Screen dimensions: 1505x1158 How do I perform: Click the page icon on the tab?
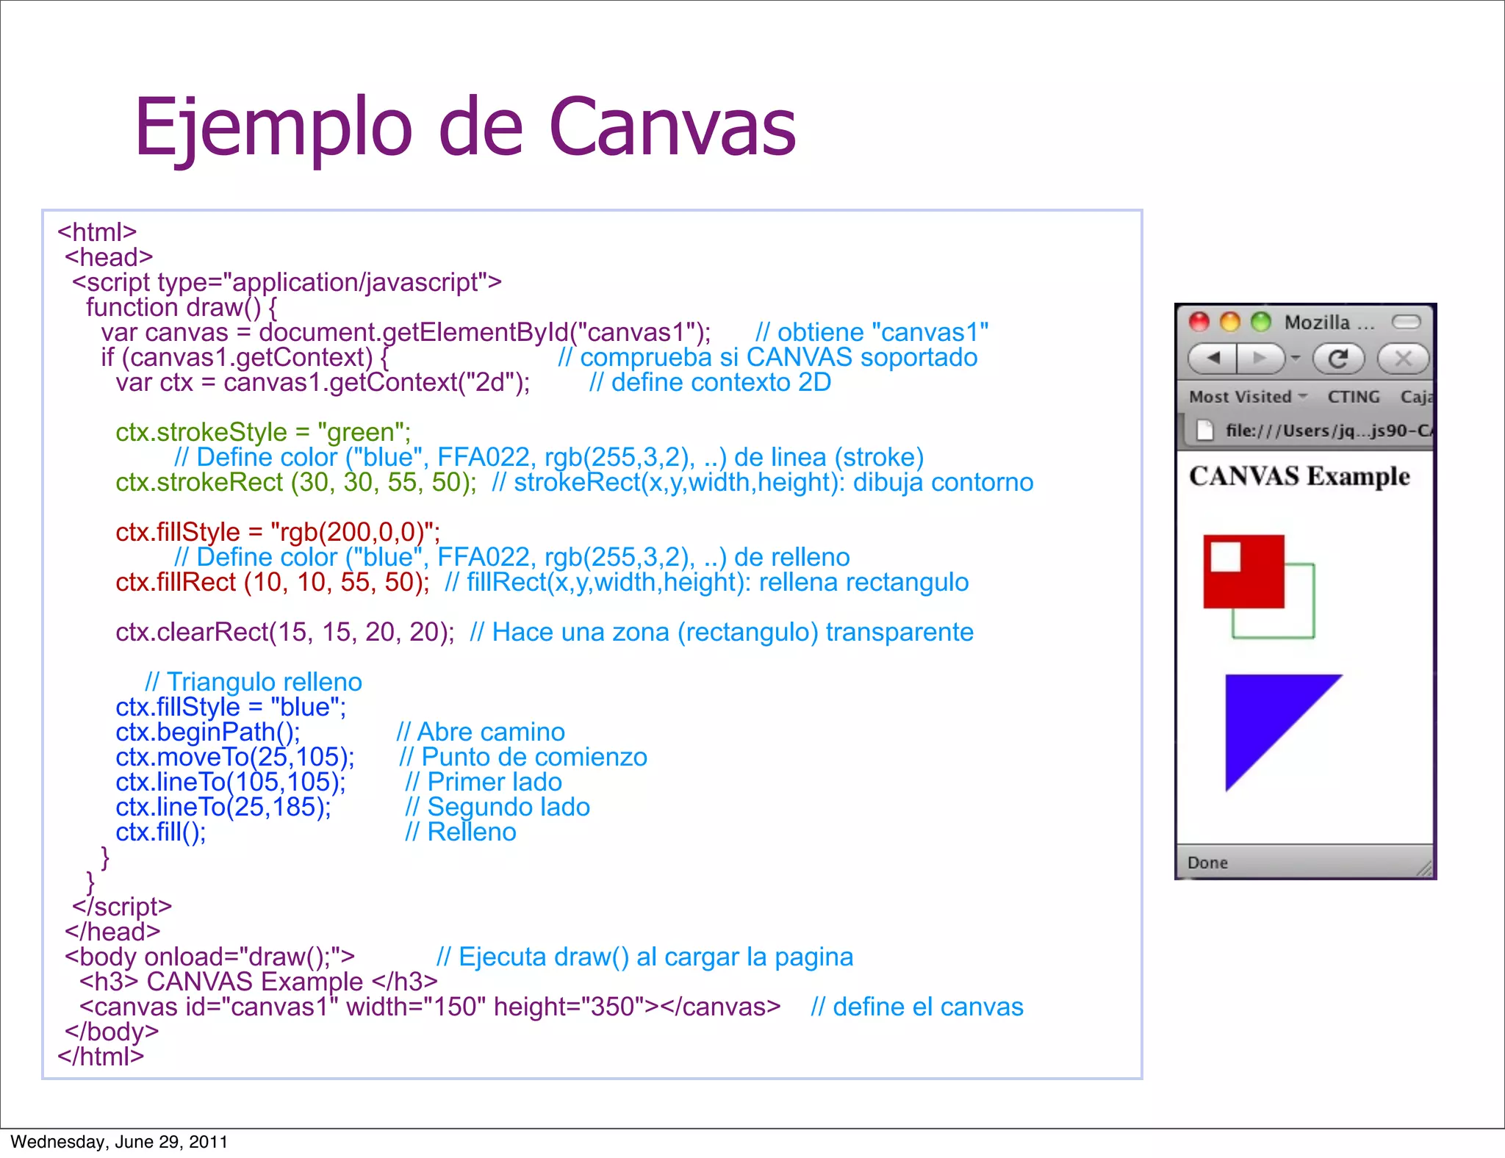click(1205, 430)
